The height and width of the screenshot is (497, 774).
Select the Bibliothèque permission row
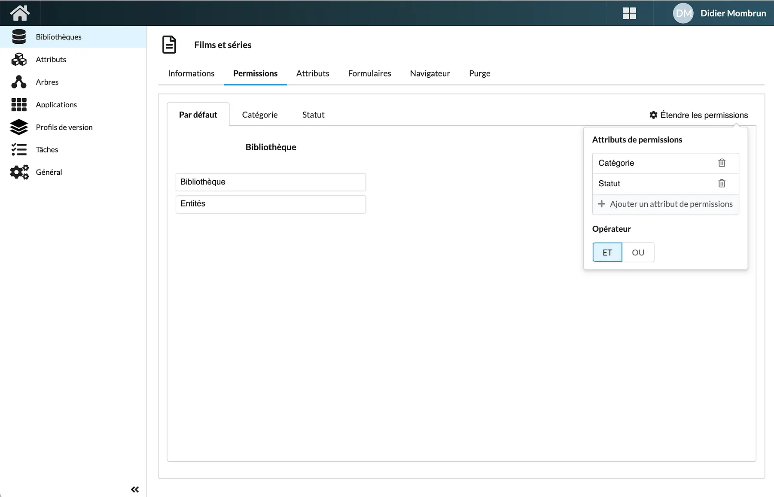coord(271,182)
